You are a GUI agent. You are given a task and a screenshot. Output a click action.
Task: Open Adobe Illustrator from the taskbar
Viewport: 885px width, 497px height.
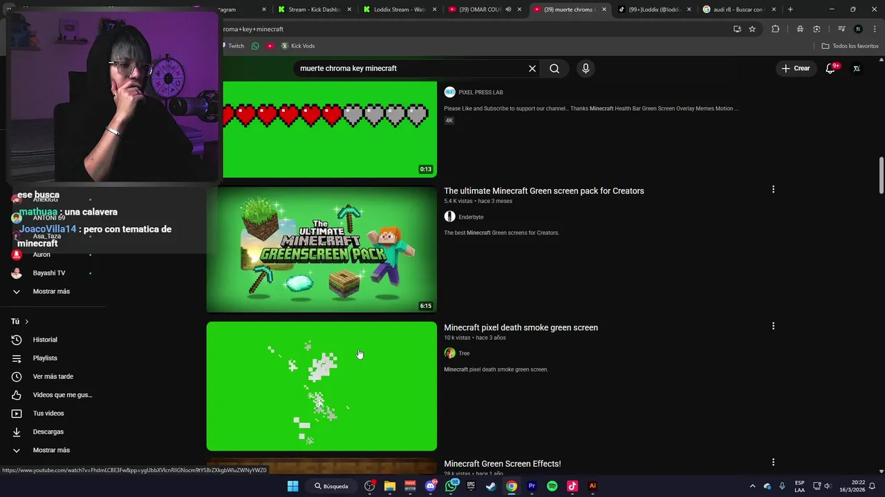tap(593, 486)
